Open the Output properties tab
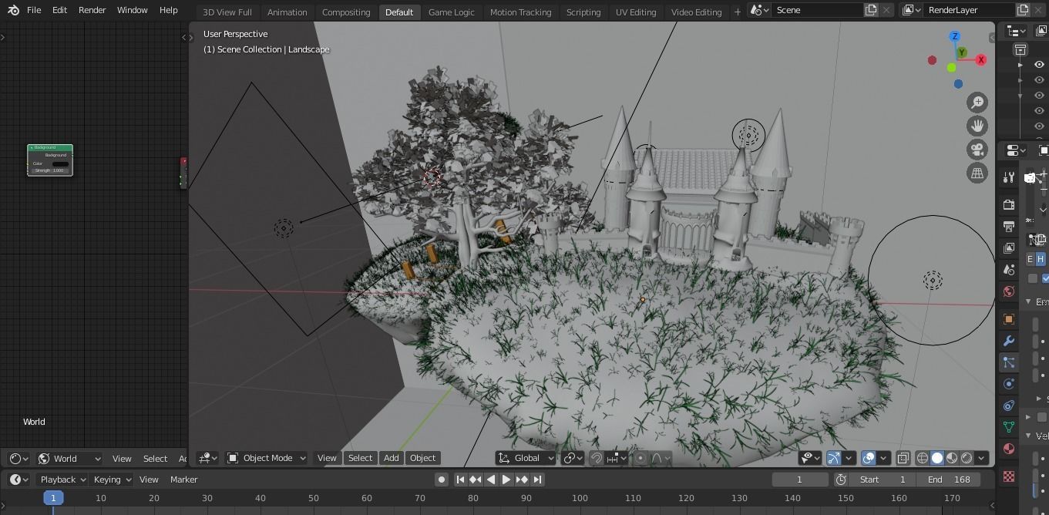The height and width of the screenshot is (515, 1049). click(x=1009, y=226)
